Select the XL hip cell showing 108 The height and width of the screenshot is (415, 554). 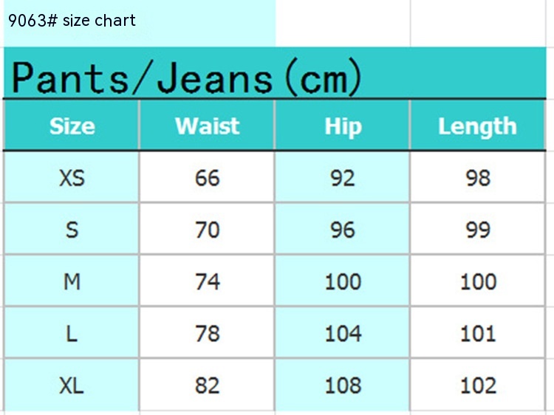343,385
